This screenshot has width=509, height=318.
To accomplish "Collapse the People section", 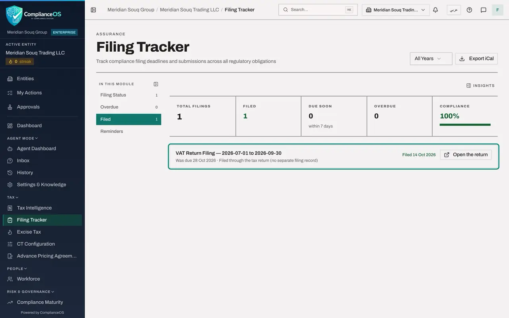I will (x=17, y=269).
